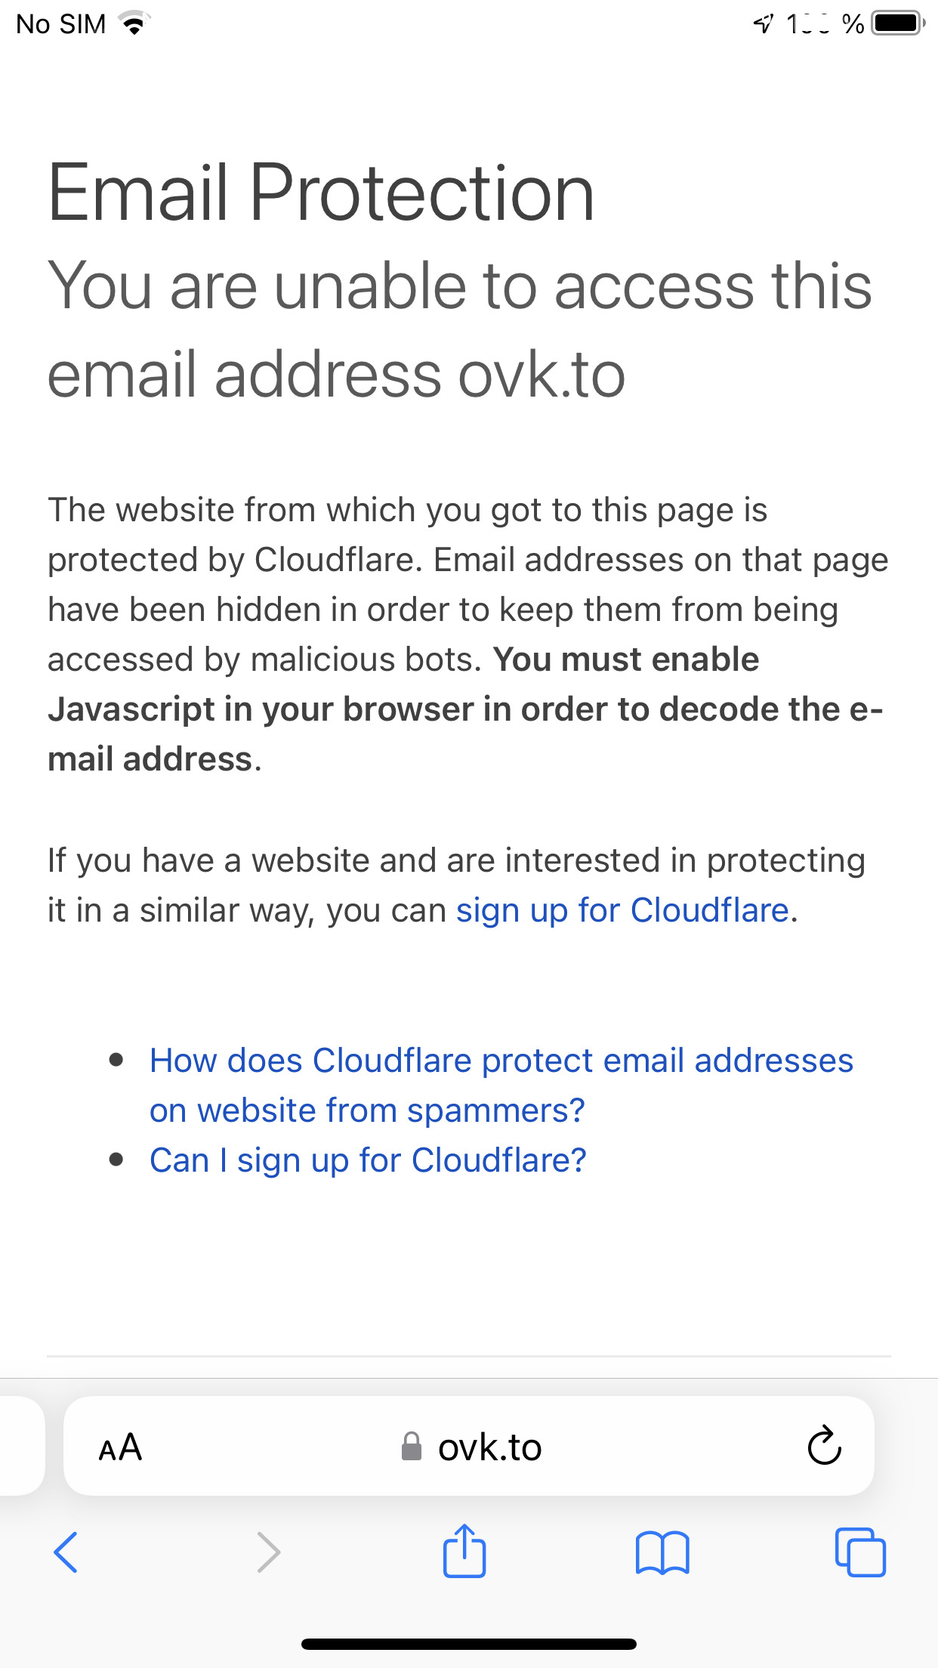
Task: Open the Share sheet icon
Action: (x=464, y=1551)
